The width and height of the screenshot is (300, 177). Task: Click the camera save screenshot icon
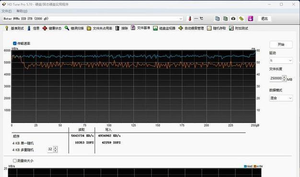point(233,19)
